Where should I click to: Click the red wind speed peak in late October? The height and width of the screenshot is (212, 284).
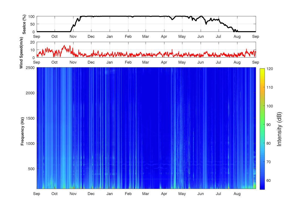click(x=65, y=46)
